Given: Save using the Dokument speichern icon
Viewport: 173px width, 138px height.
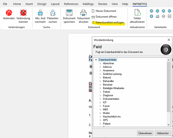Looking at the screenshot, I should tap(69, 12).
